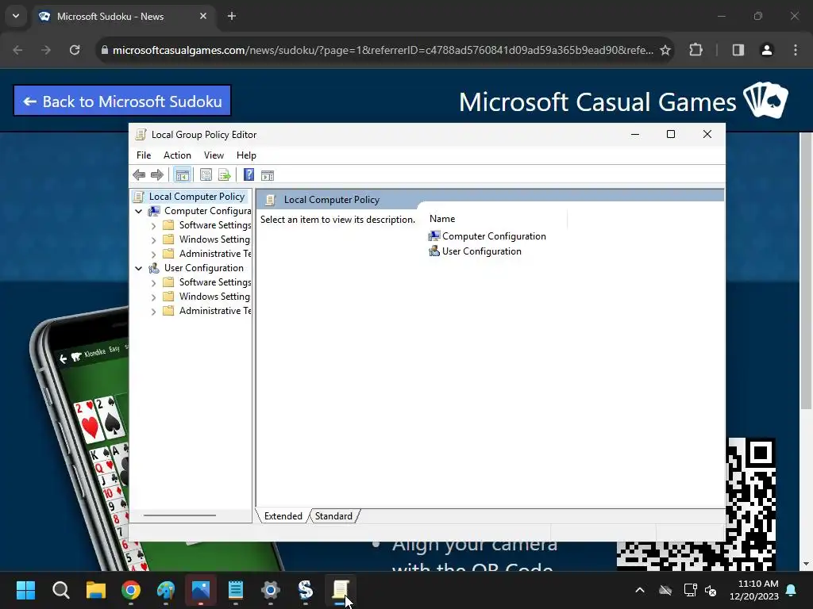Reload the page in Chrome
This screenshot has width=813, height=609.
click(75, 50)
